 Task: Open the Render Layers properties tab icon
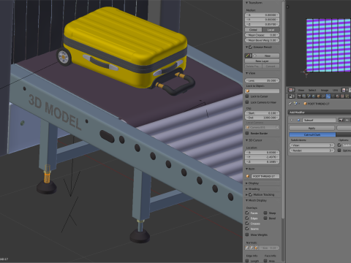[304, 96]
